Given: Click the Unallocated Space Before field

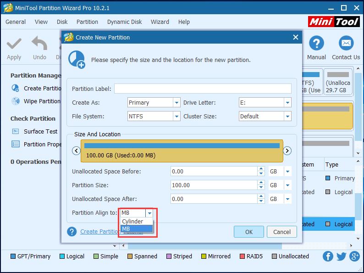Looking at the screenshot, I should pos(214,172).
